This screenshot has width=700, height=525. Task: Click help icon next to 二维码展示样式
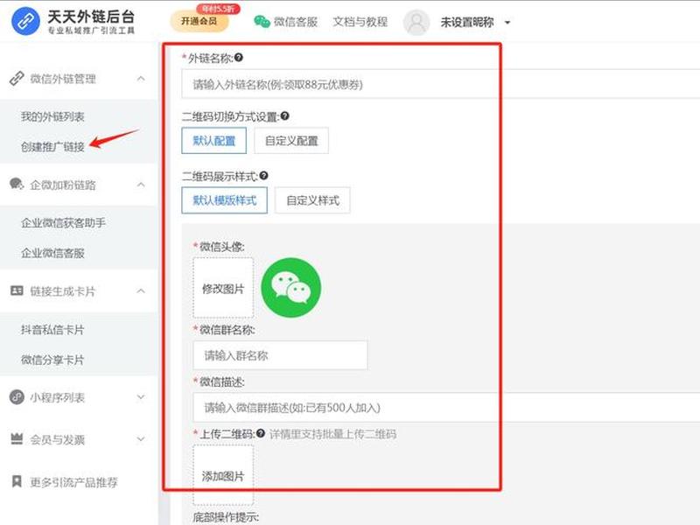click(x=264, y=176)
